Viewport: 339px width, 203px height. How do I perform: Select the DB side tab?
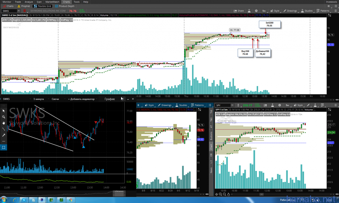tap(211, 155)
